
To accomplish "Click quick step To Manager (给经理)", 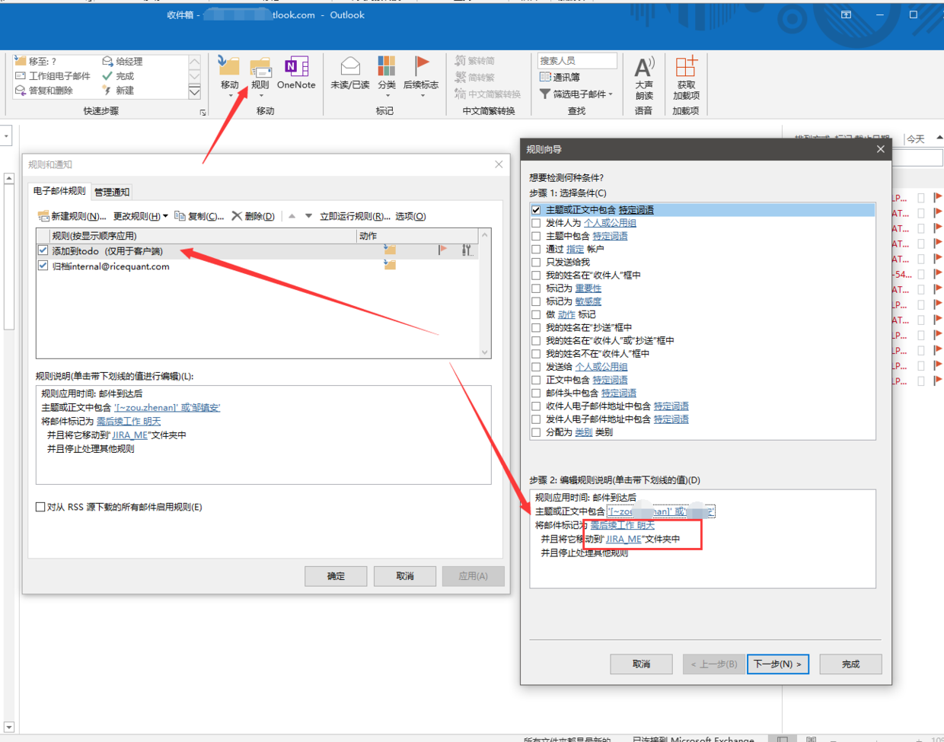I will click(123, 61).
